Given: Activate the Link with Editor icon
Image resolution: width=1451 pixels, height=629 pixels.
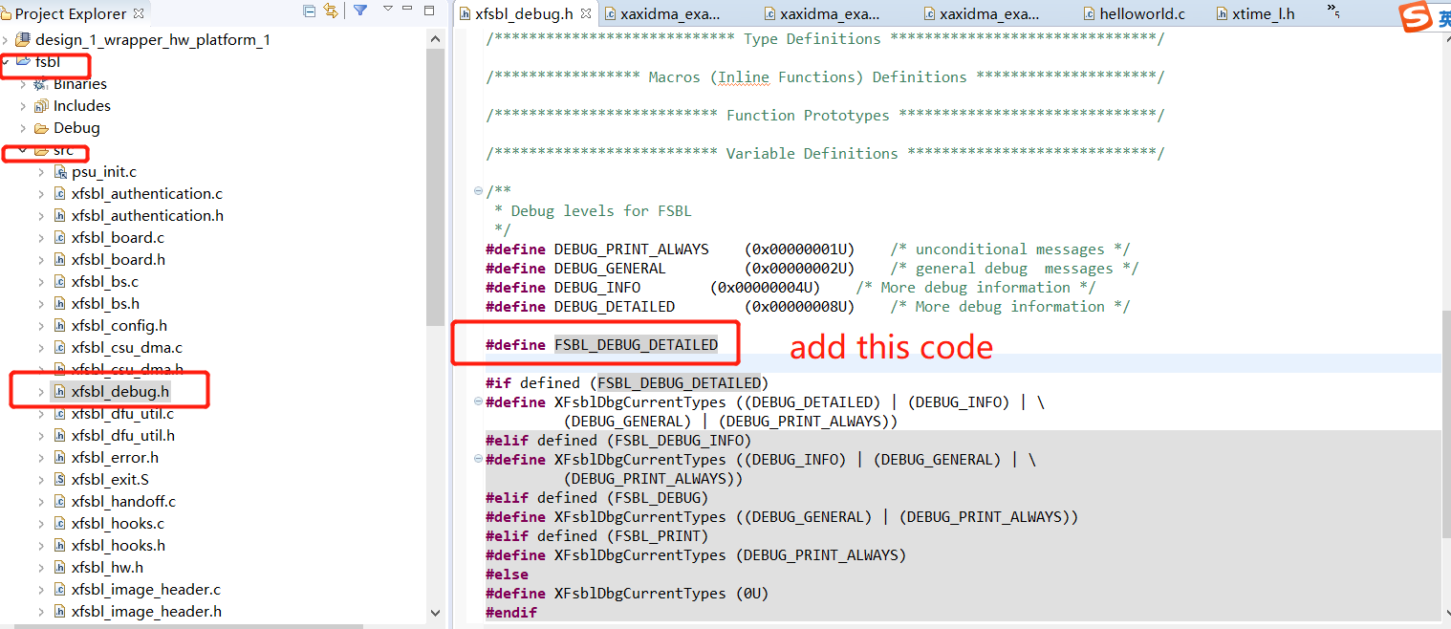Looking at the screenshot, I should [x=330, y=11].
